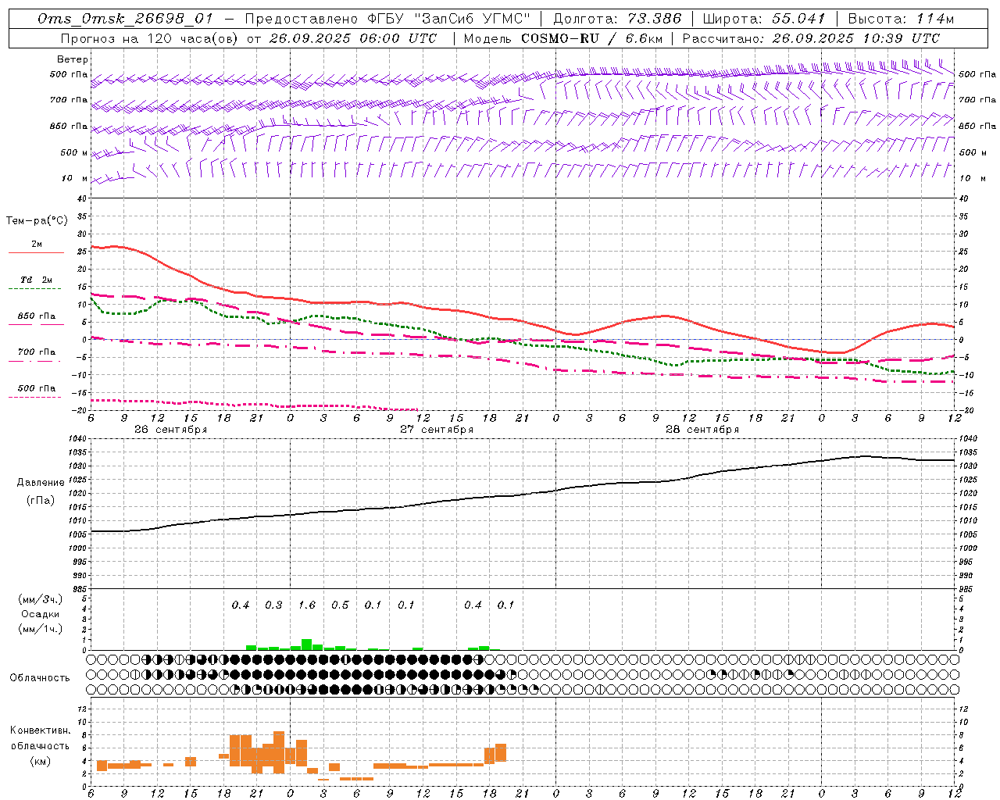Screen dimensions: 1000x800
Task: Click the 0.3 precipitation amount value
Action: [273, 605]
